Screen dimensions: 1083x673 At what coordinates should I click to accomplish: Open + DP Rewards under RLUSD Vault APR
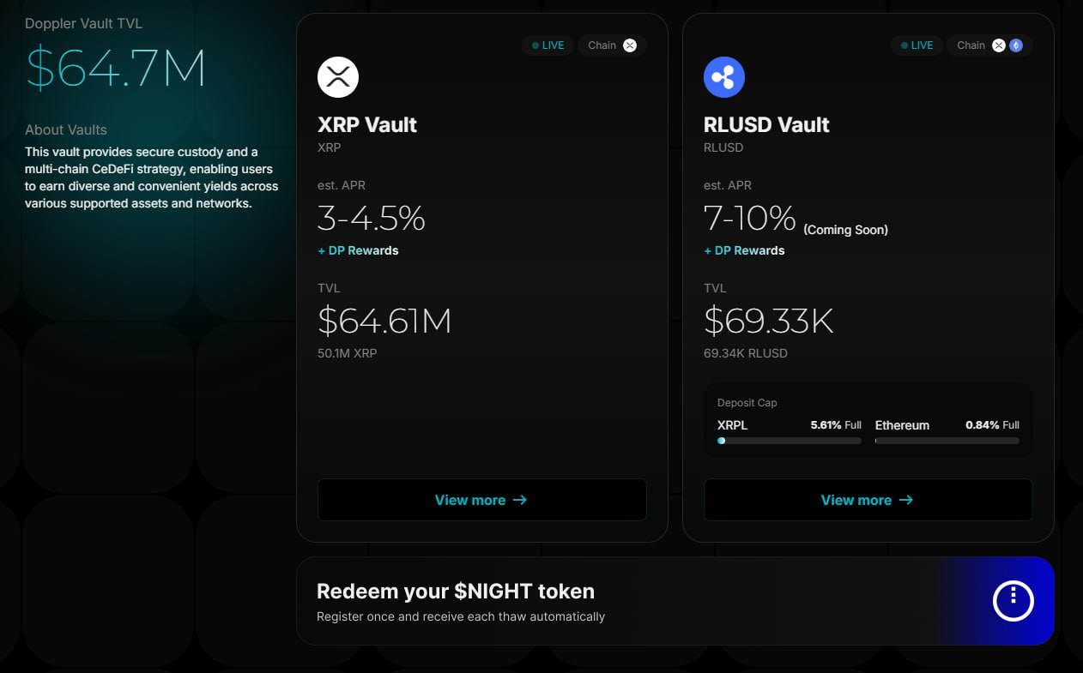(744, 250)
